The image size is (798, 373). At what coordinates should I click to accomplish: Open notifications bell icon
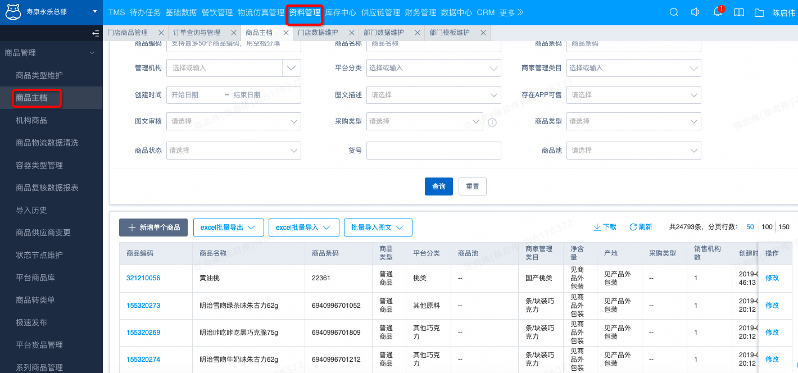(x=718, y=12)
